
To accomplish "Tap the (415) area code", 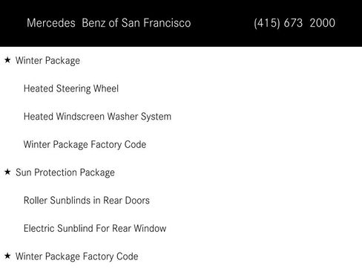I will coord(267,23).
